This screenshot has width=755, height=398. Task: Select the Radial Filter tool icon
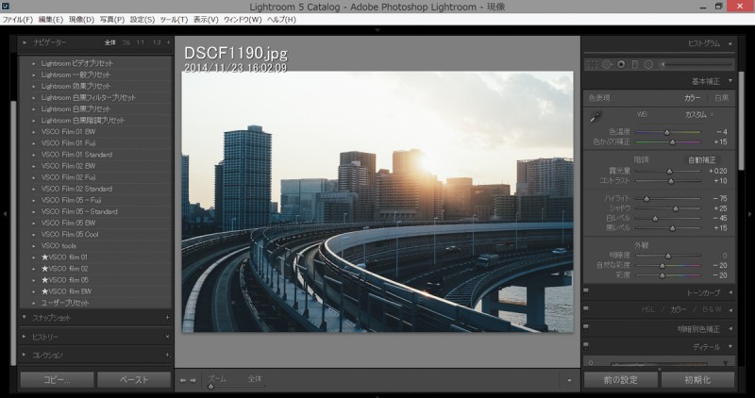648,64
